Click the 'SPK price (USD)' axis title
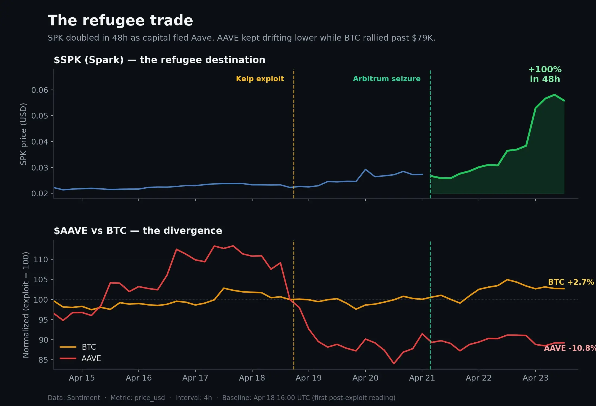The image size is (596, 406). coord(24,134)
